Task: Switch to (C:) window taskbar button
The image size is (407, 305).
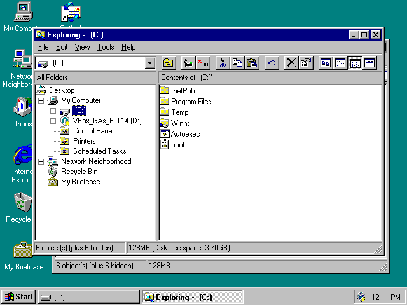Action: coord(89,297)
